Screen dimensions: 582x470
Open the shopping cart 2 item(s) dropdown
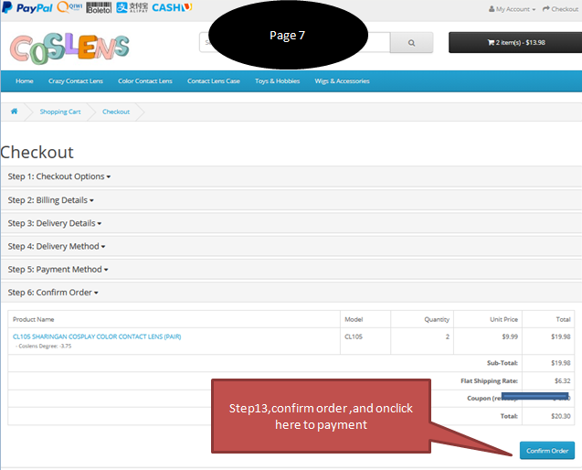click(514, 42)
